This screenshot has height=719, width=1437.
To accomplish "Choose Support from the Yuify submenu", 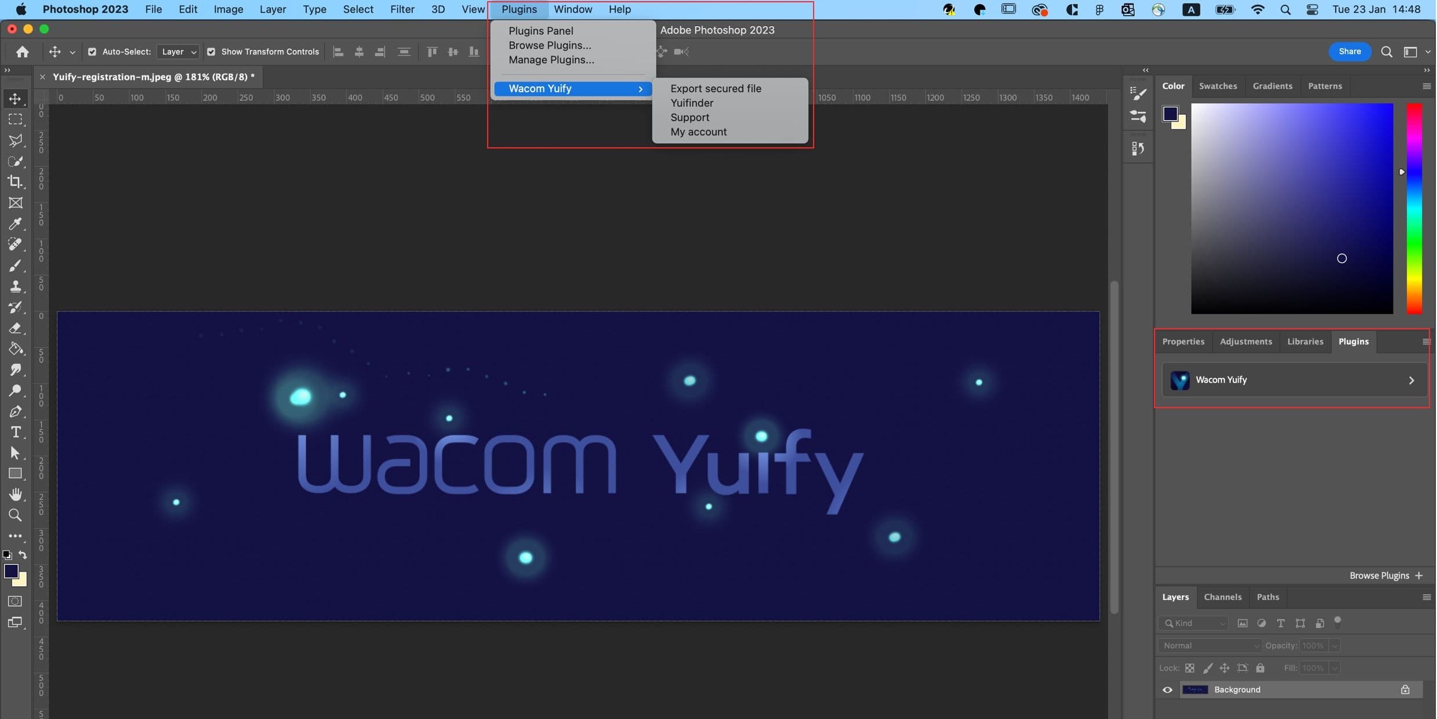I will [x=690, y=118].
